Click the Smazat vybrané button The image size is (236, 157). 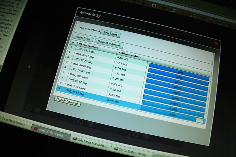[109, 43]
